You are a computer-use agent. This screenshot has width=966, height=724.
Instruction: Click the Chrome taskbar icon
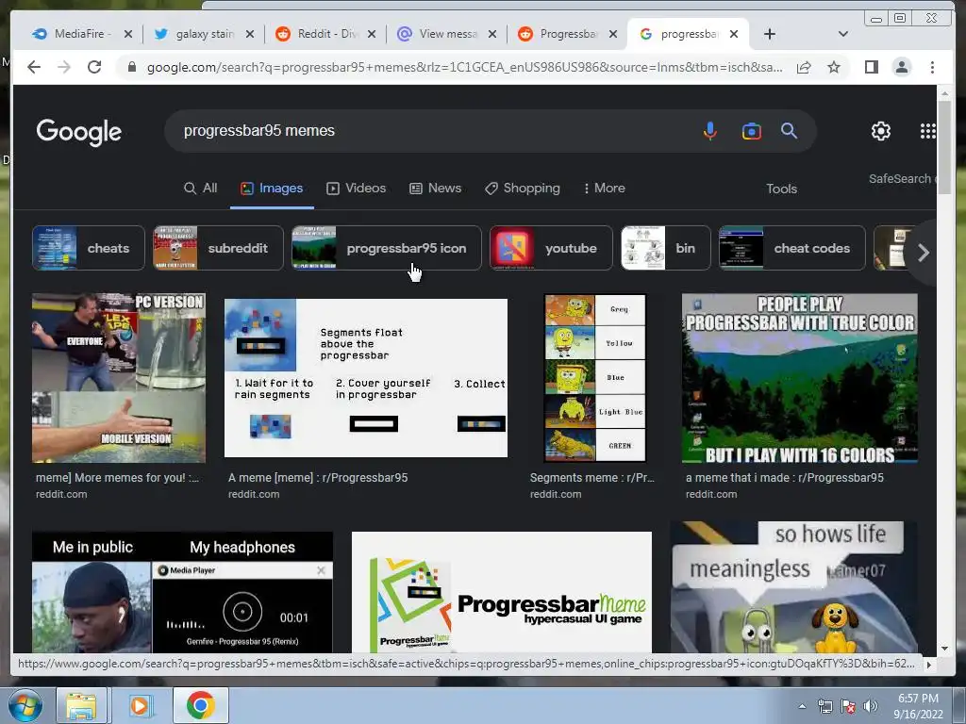point(200,705)
